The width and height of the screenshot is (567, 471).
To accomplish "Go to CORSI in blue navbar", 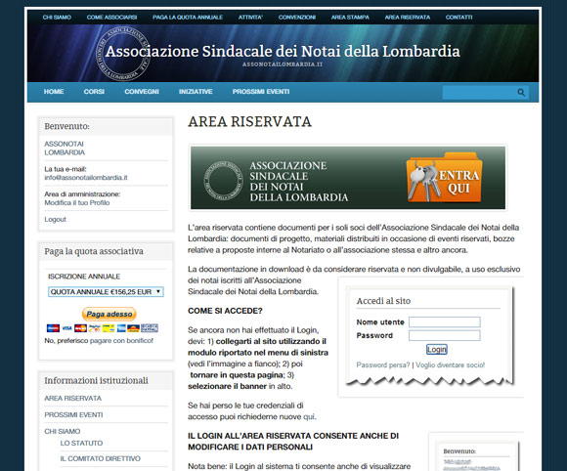I will coord(94,92).
